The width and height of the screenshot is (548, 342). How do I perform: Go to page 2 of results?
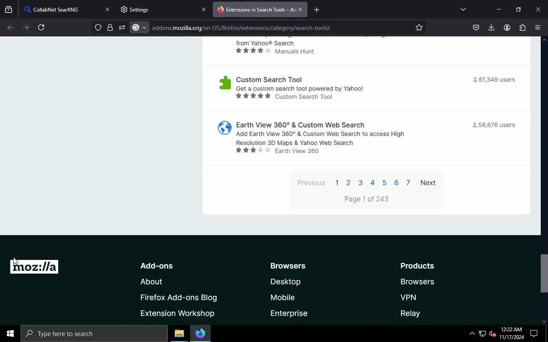click(x=348, y=183)
